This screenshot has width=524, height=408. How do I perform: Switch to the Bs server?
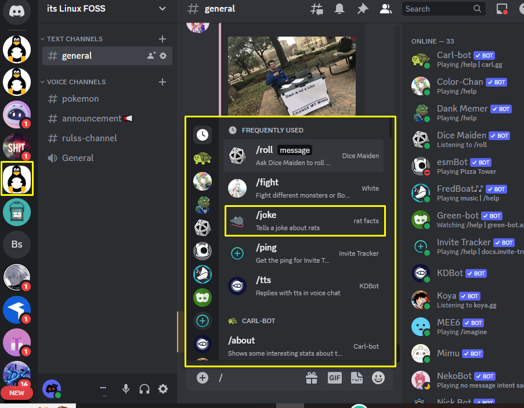[x=17, y=244]
